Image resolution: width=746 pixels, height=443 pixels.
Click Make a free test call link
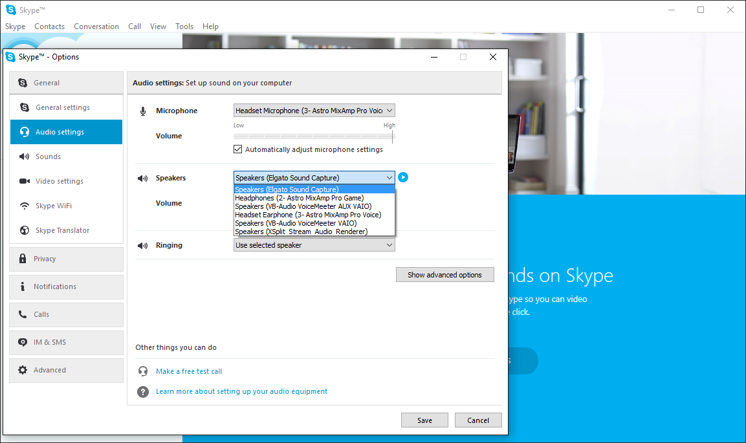pos(189,371)
